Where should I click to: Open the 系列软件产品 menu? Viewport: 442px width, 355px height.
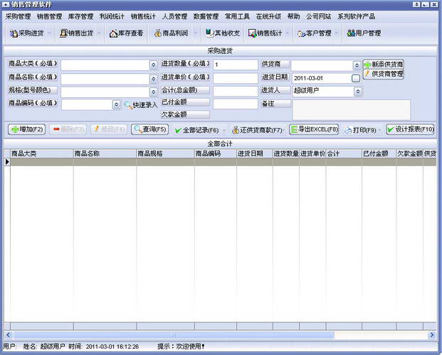[x=357, y=16]
